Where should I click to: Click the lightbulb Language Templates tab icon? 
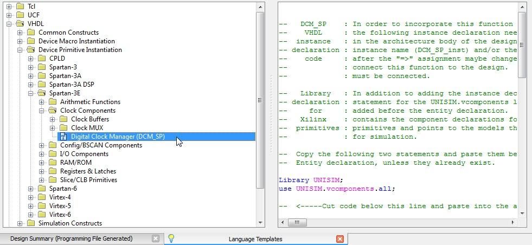tap(171, 238)
